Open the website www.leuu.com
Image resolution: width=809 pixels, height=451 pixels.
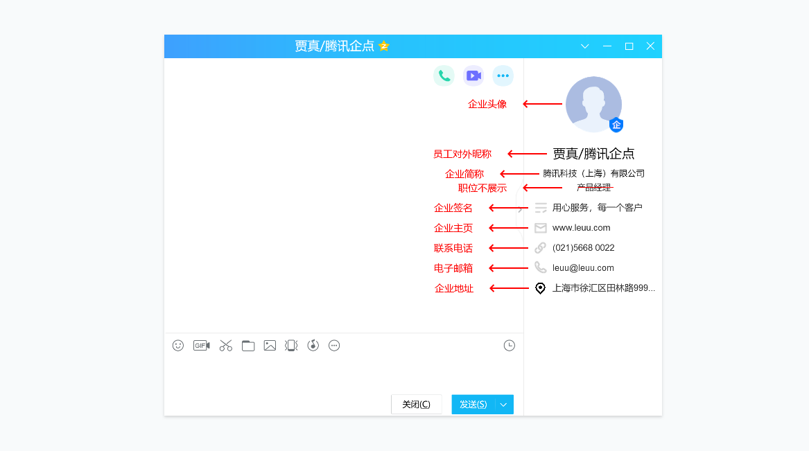(x=581, y=228)
